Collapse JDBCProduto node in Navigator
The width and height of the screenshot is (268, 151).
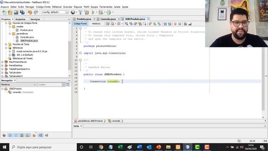click(x=2, y=89)
